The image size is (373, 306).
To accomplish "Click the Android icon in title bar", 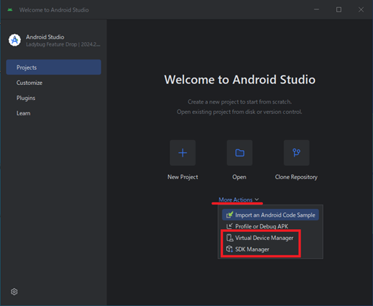I will pos(10,9).
